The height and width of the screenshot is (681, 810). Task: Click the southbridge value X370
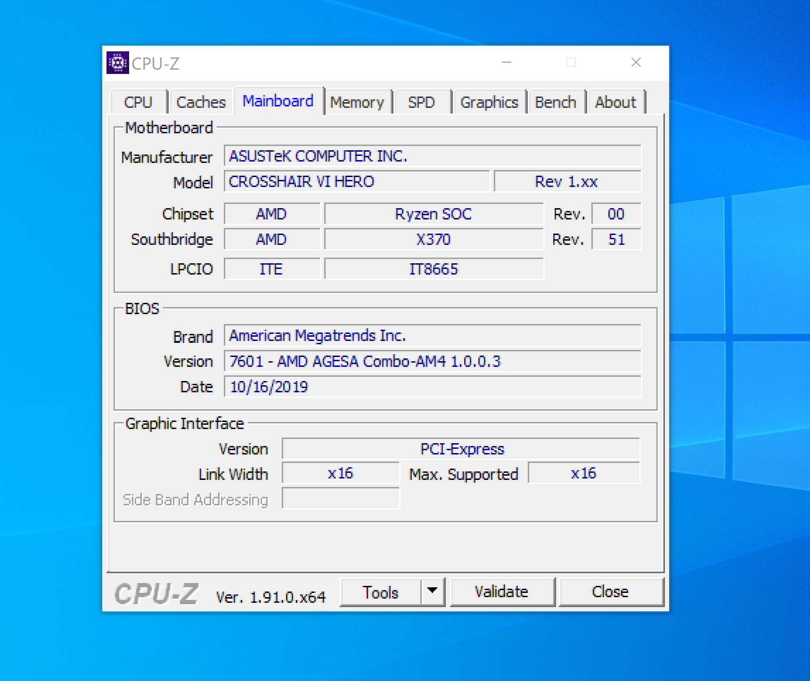point(434,239)
